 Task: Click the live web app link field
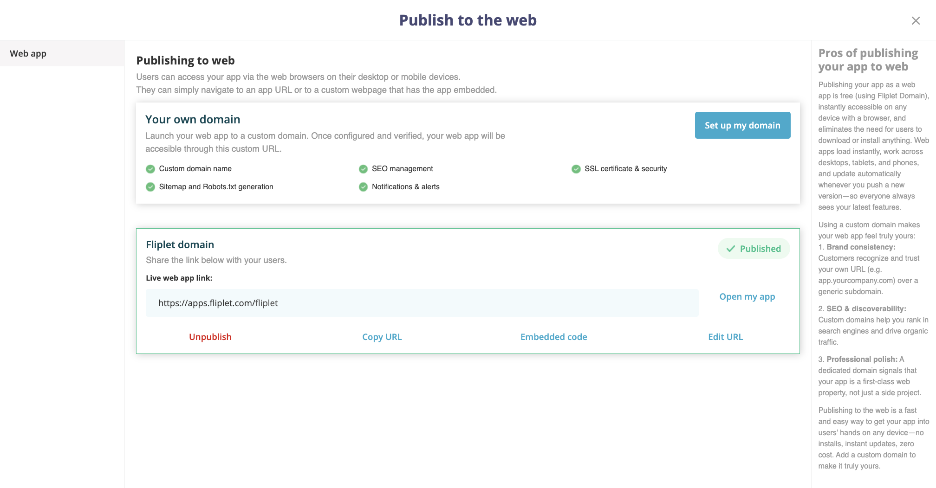point(422,303)
